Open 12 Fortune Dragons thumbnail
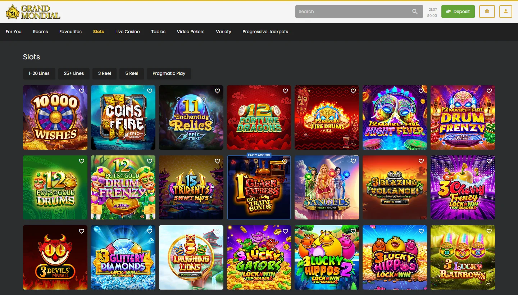518x295 pixels. (x=259, y=117)
